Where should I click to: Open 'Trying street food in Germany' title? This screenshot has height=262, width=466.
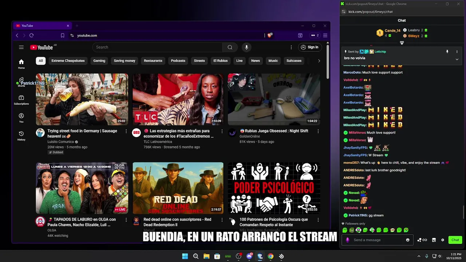click(82, 134)
